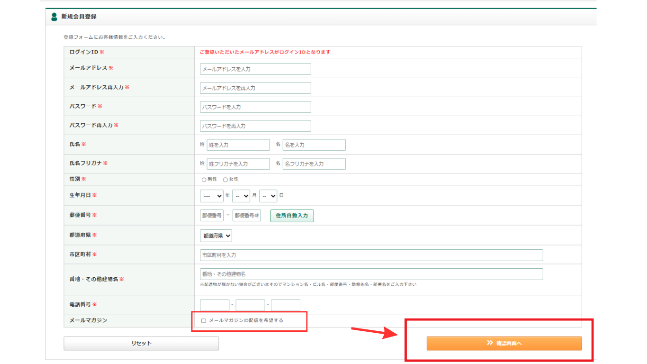Select the パスワード再入力 field
Screen dimensions: 647x364
255,126
